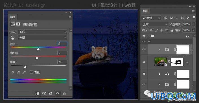This screenshot has height=103, width=199.
Task: Open the 全图 channel range dropdown
Action: (x=42, y=38)
